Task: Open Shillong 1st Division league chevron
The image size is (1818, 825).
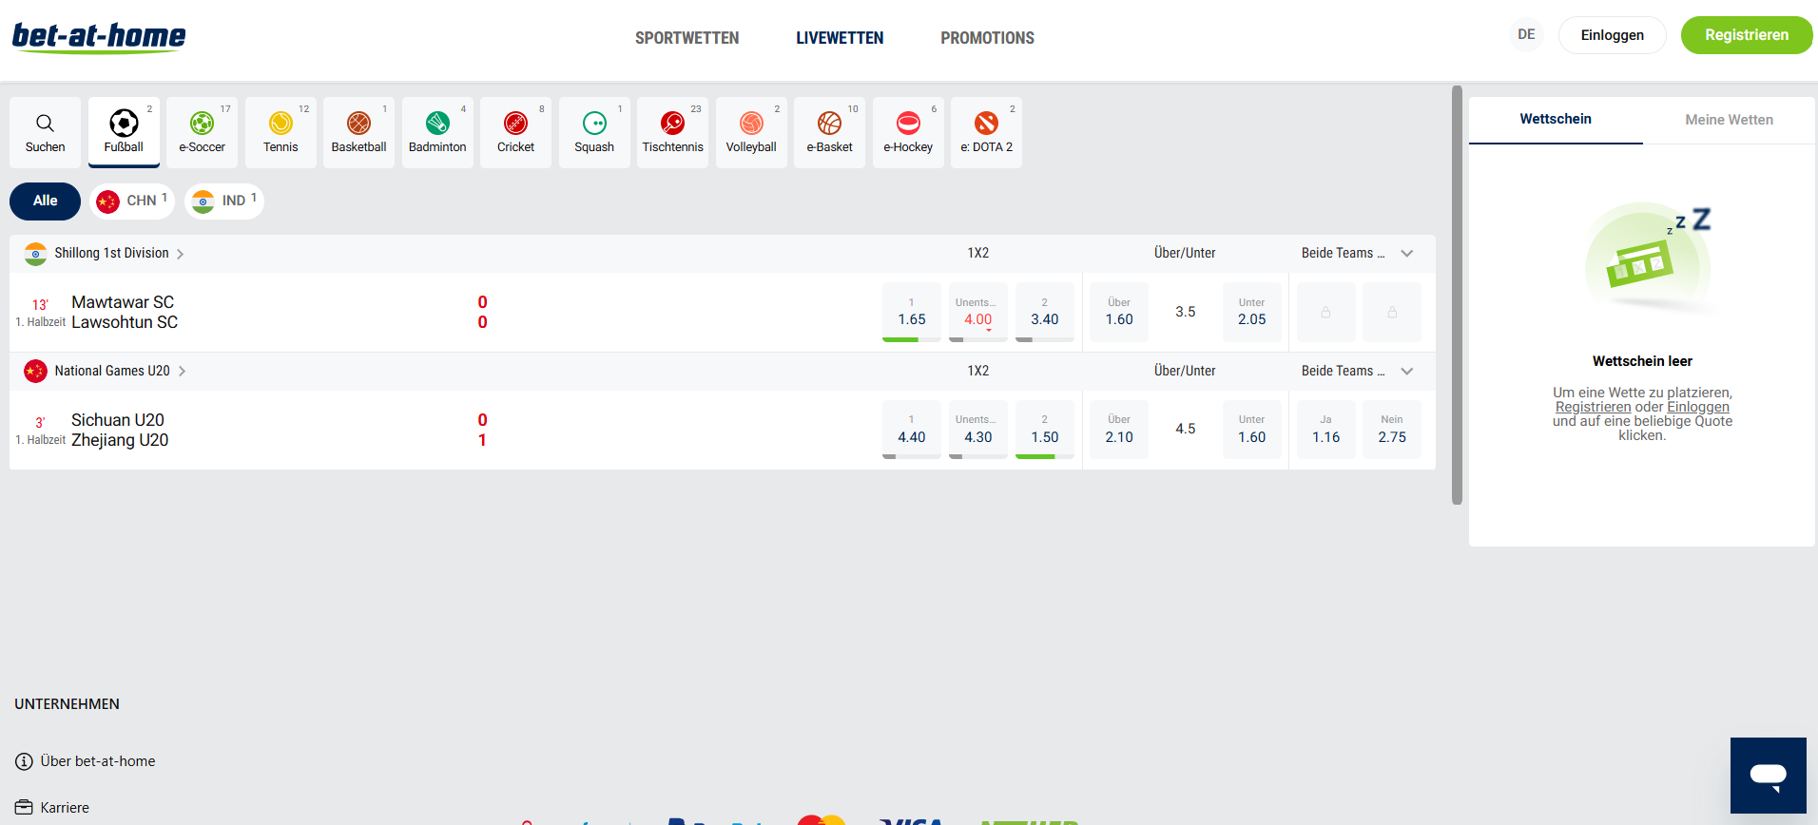Action: point(180,254)
